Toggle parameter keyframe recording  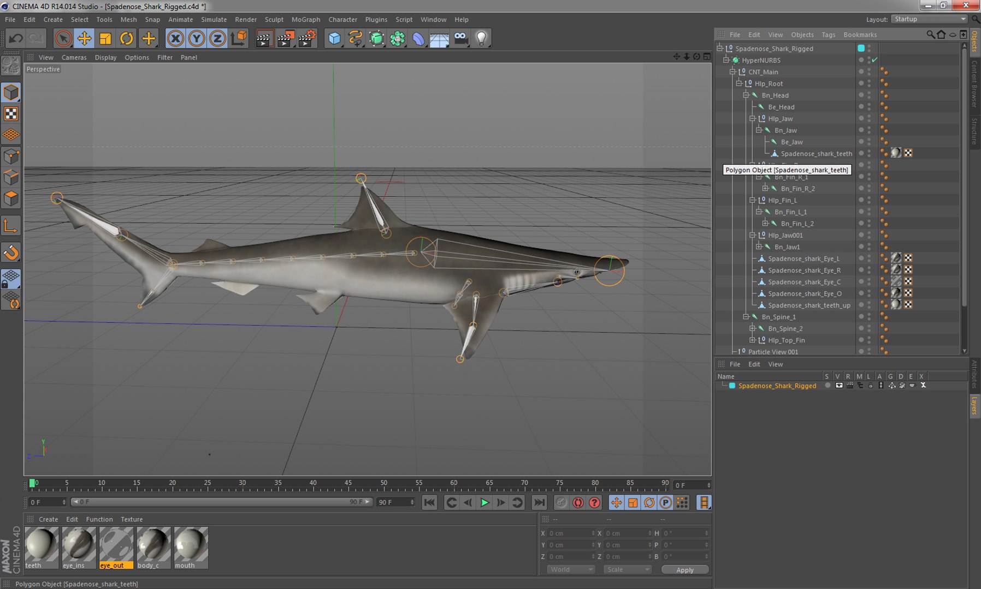[665, 502]
